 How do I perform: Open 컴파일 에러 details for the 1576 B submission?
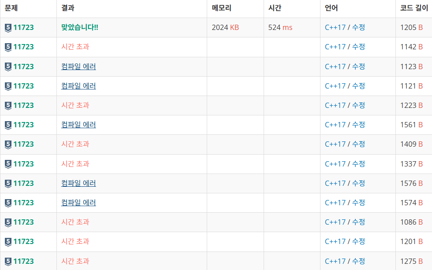pos(78,183)
